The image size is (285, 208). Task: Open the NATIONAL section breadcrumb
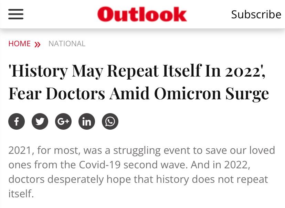coord(67,44)
